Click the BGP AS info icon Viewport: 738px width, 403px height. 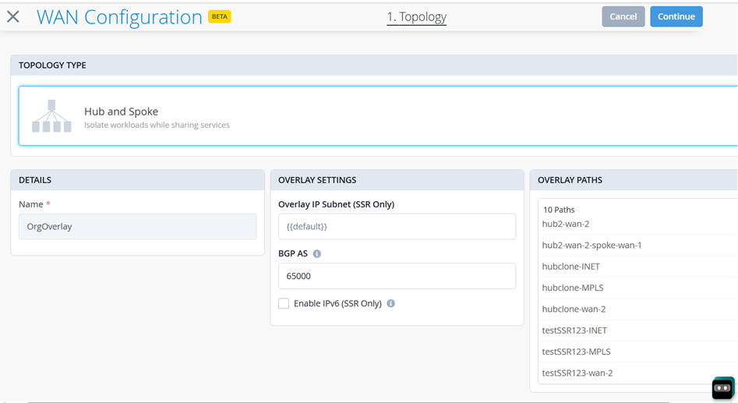point(317,254)
